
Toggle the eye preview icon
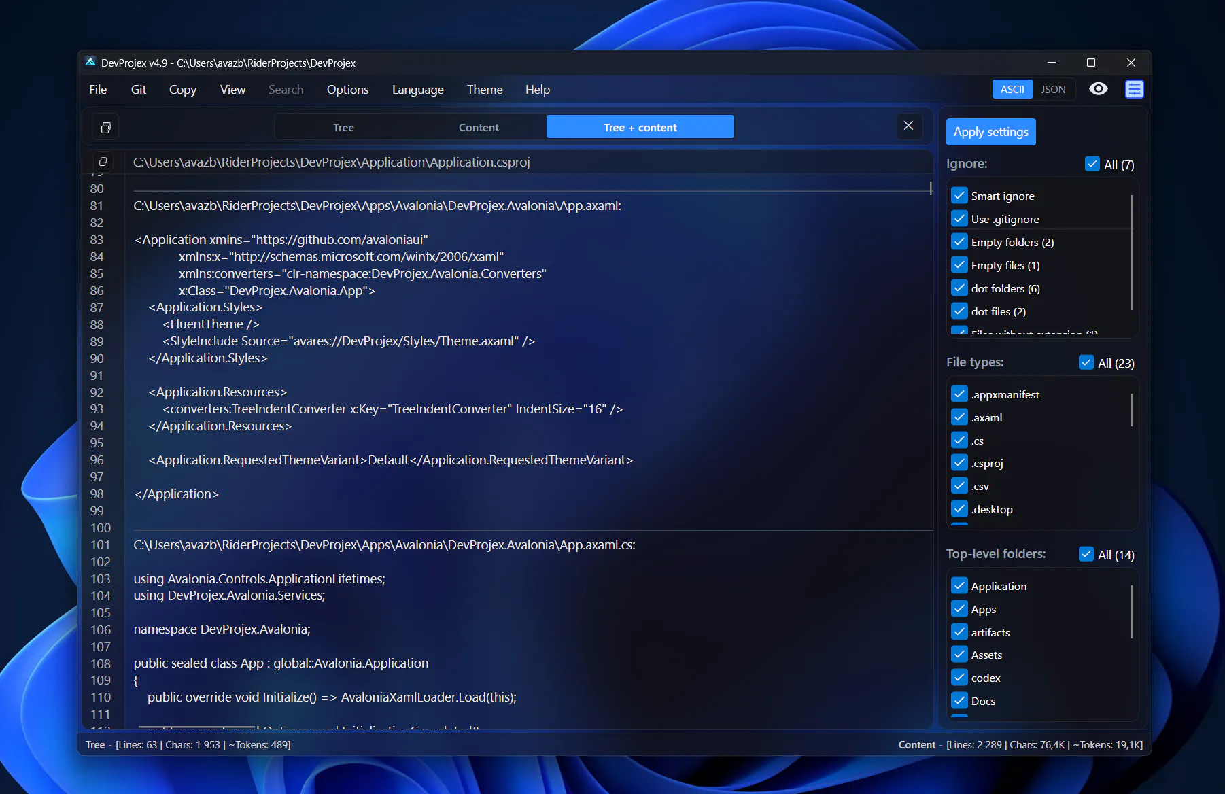1098,89
